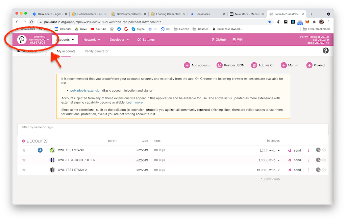Favorite the OWL-TEST-CONTROLLER account star

click(x=24, y=160)
